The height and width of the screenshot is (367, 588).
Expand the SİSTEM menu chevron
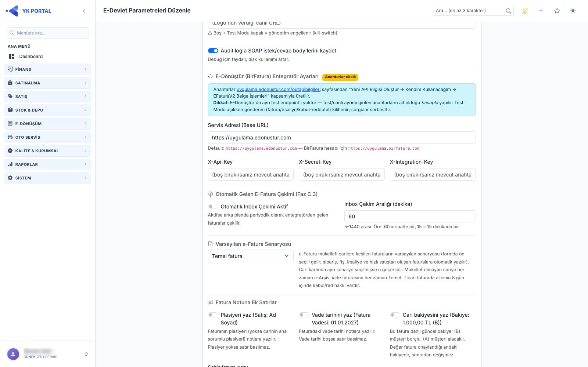[x=85, y=178]
